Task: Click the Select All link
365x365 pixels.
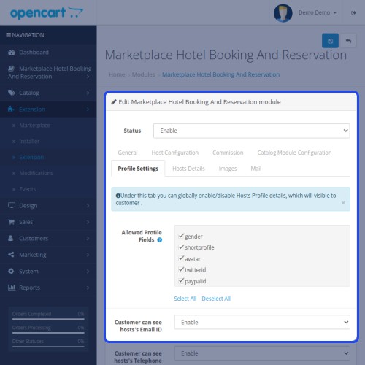Action: click(x=185, y=299)
